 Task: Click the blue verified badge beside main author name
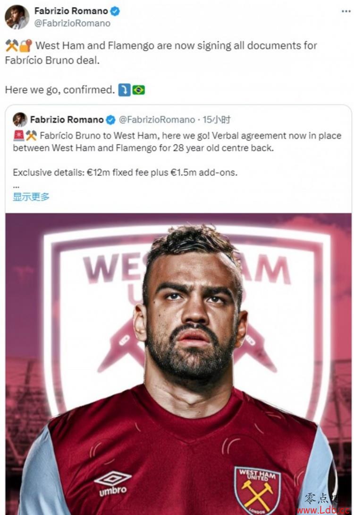115,11
